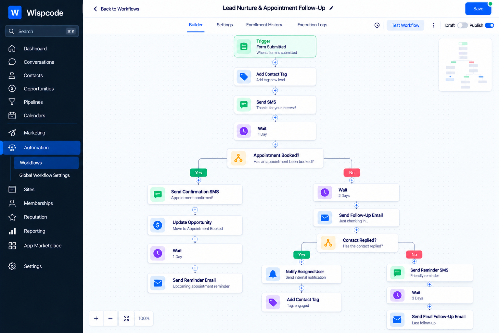Click the workflow minimap thumbnail

click(x=465, y=65)
